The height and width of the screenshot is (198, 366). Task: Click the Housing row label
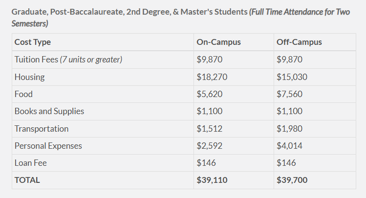coord(29,77)
